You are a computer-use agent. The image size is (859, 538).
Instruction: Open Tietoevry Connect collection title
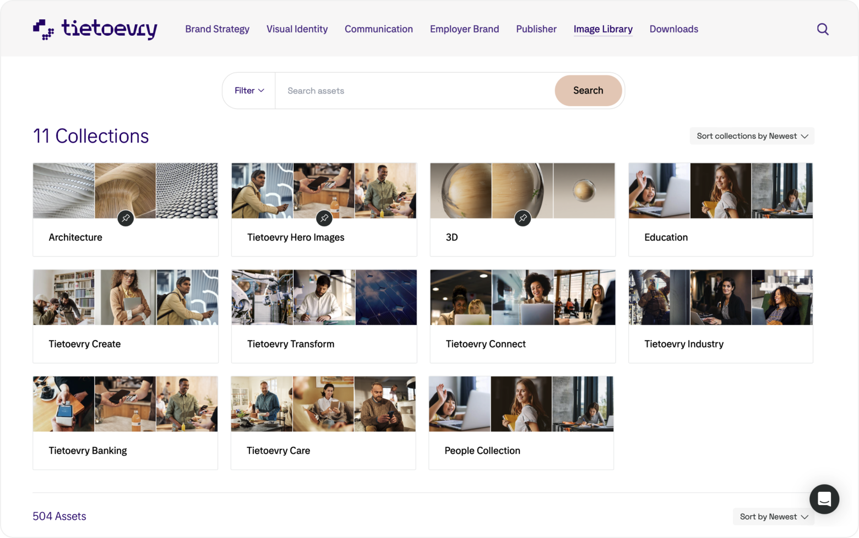pyautogui.click(x=486, y=344)
